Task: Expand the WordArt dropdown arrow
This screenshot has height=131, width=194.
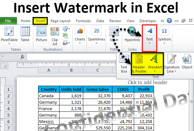Action: point(155,71)
